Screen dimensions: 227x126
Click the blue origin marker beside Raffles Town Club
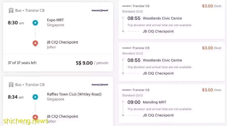35,97
